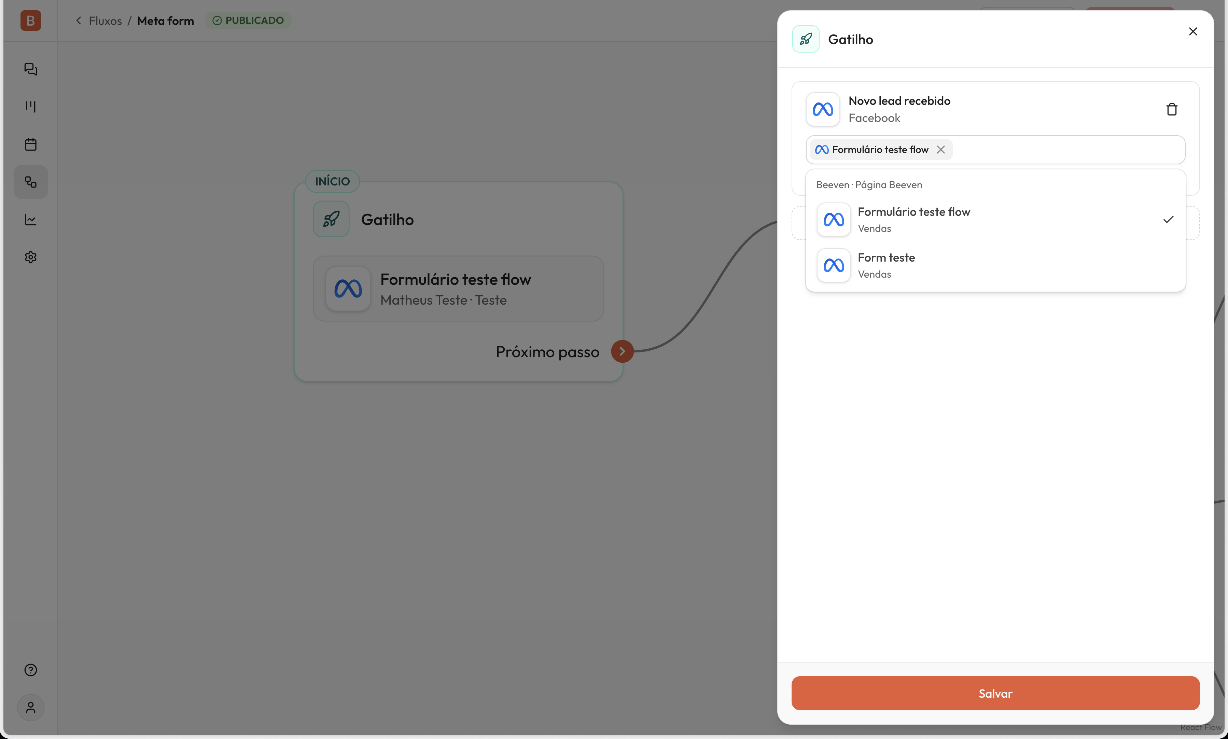Open the conversations chat icon in sidebar

point(30,69)
